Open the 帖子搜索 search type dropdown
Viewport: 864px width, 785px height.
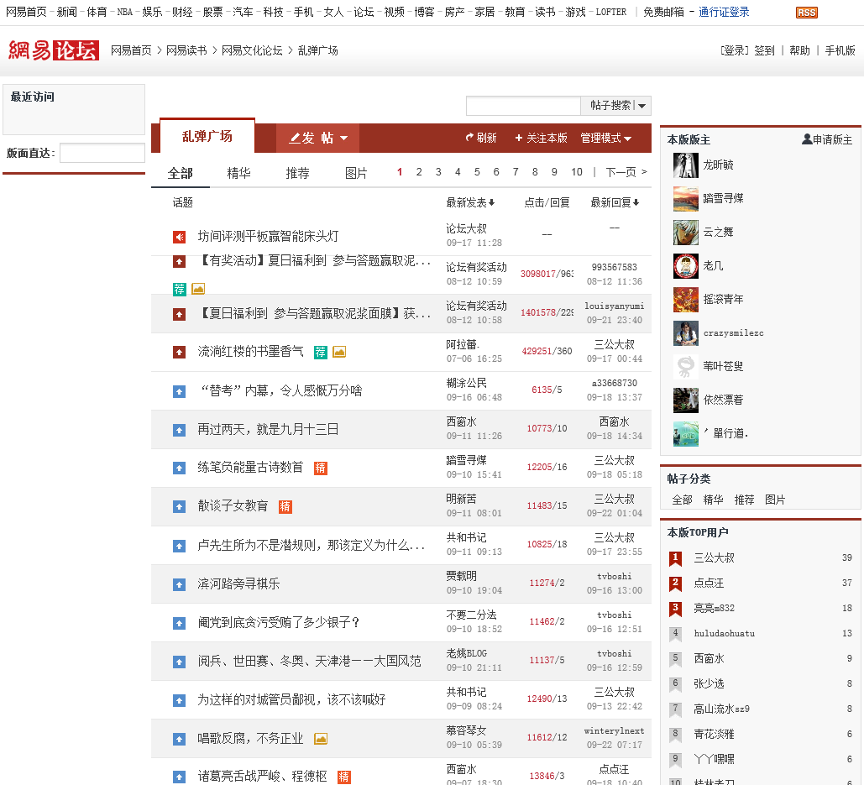[642, 106]
